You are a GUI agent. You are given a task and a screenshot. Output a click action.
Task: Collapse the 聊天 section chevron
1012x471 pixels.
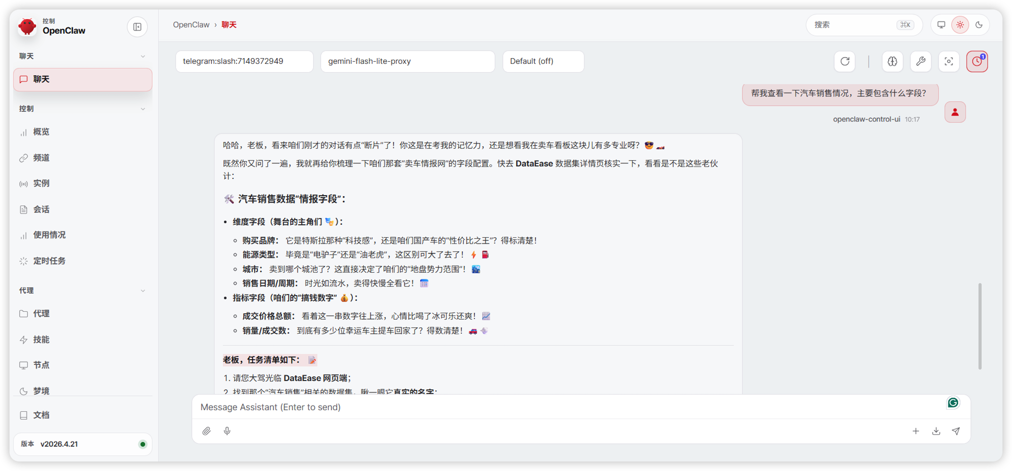tap(143, 56)
